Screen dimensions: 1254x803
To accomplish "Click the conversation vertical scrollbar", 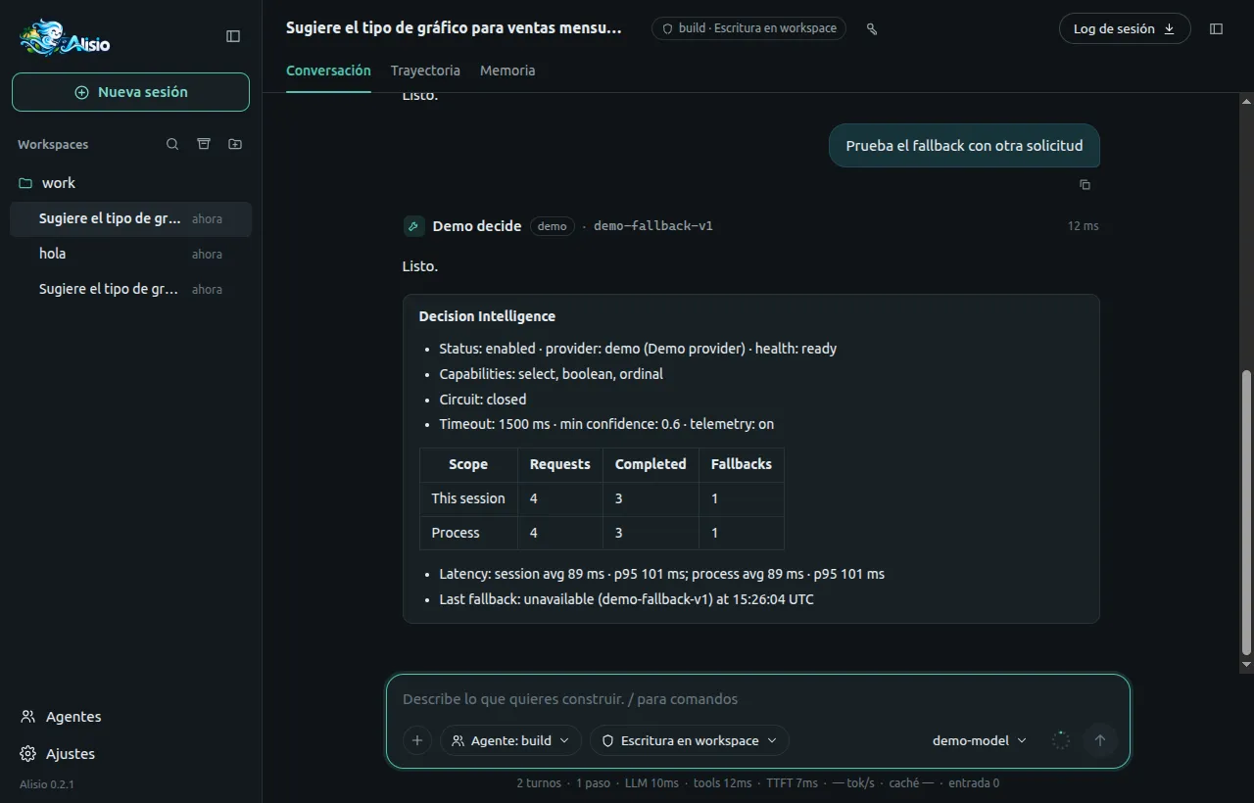I will point(1246,512).
